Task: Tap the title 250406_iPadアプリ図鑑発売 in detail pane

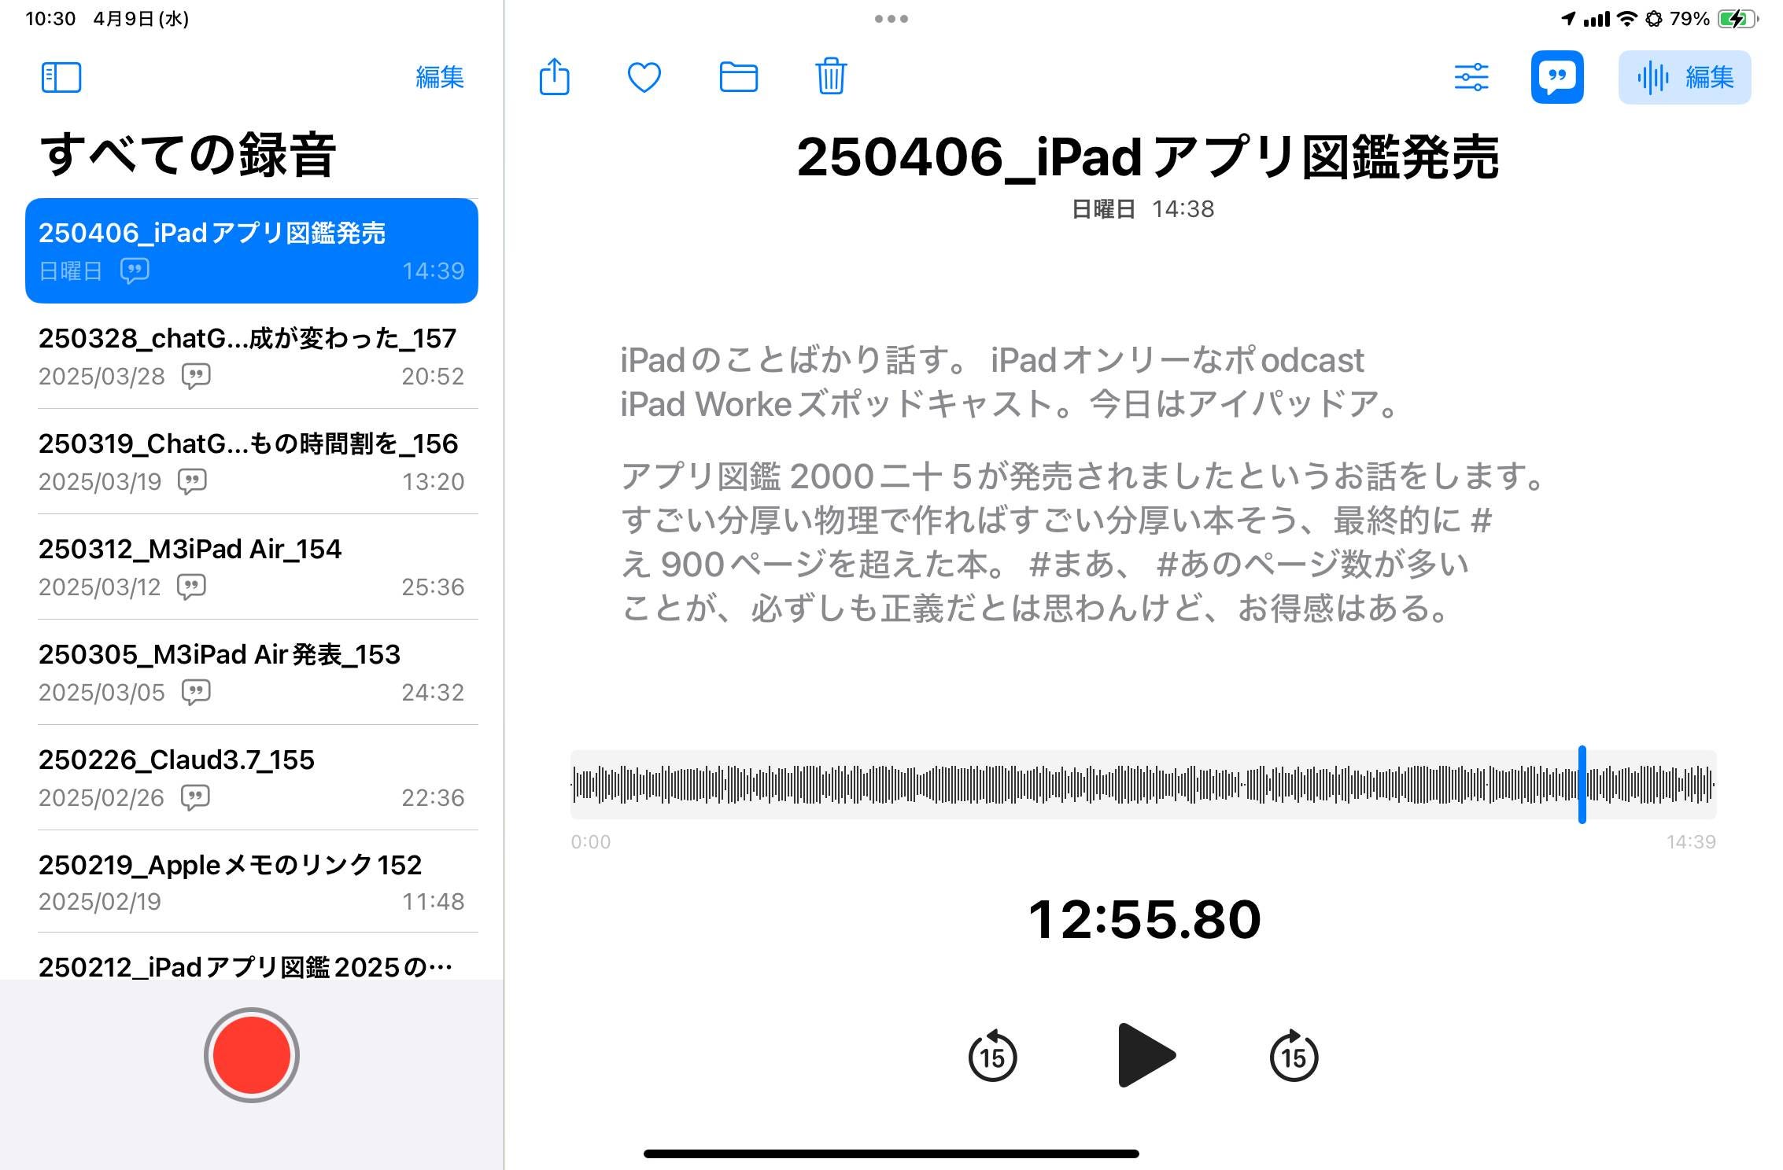Action: pyautogui.click(x=1147, y=157)
